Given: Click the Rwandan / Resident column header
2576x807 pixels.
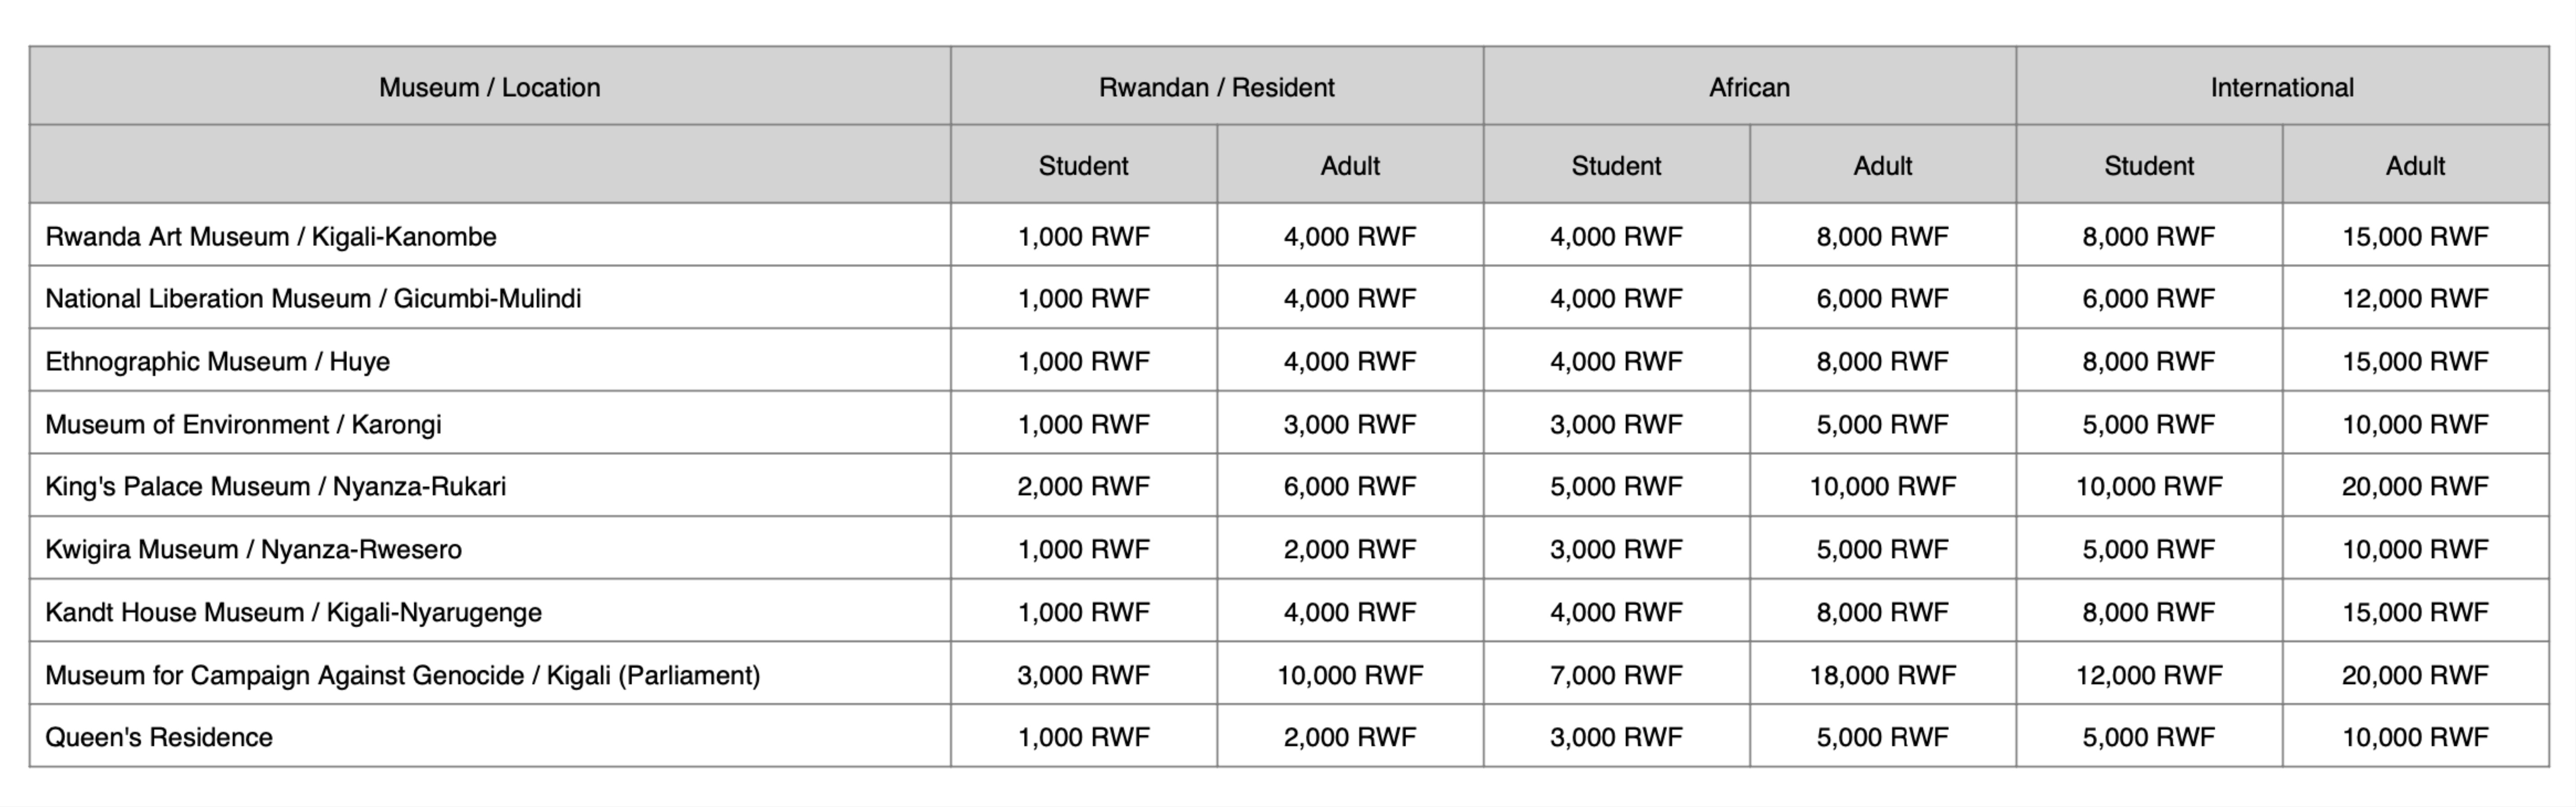Looking at the screenshot, I should [1217, 87].
